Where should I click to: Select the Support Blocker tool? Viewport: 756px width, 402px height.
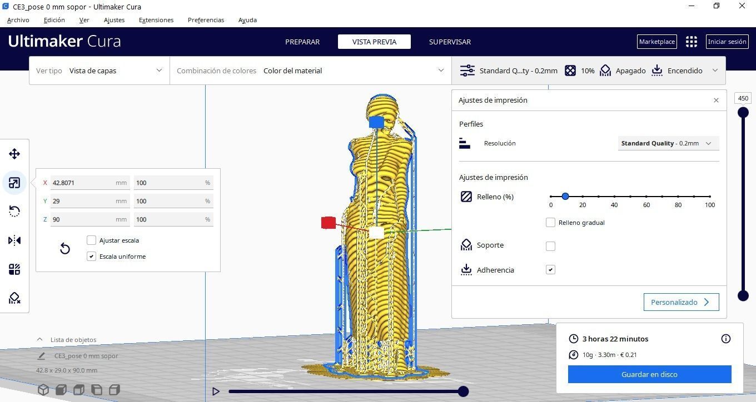(x=14, y=298)
